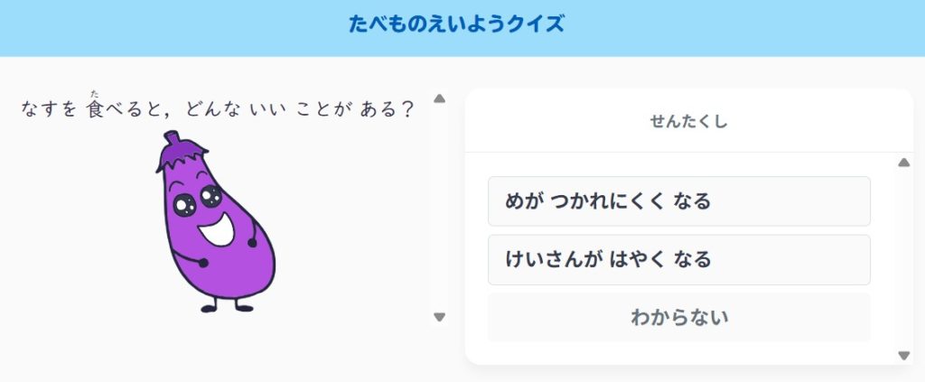Click the kanji 食 in the question
This screenshot has height=382, width=925.
point(95,110)
